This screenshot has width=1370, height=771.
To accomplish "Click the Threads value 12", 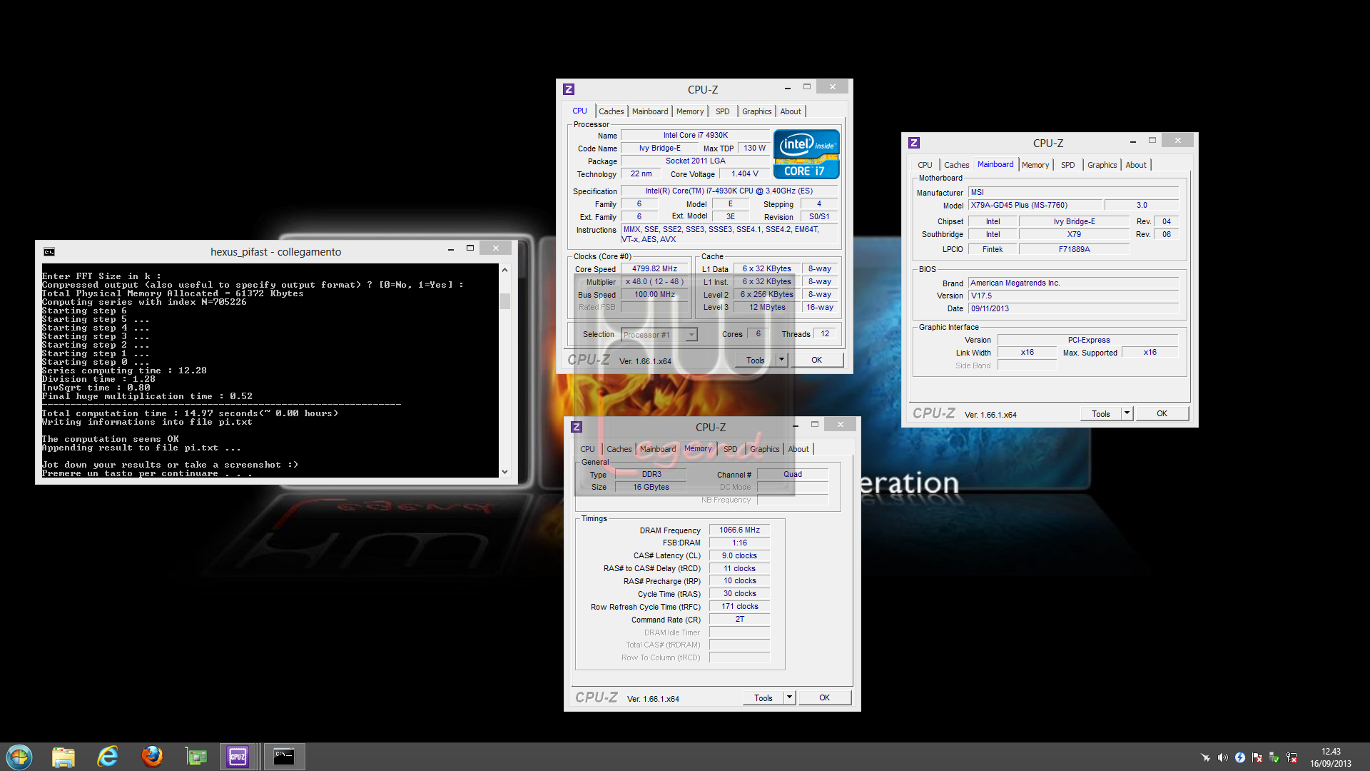I will 825,333.
